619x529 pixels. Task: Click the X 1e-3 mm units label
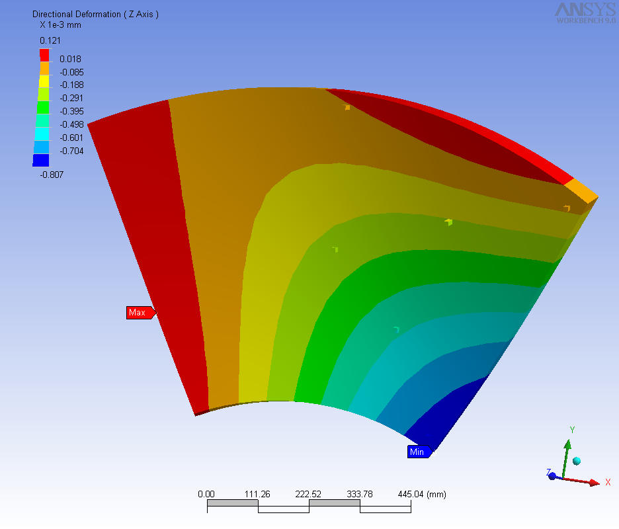(60, 25)
